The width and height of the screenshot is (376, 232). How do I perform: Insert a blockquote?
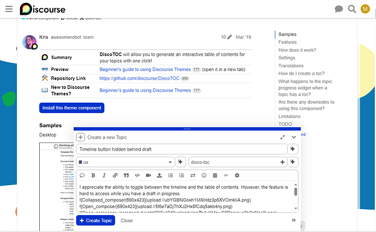(x=126, y=175)
